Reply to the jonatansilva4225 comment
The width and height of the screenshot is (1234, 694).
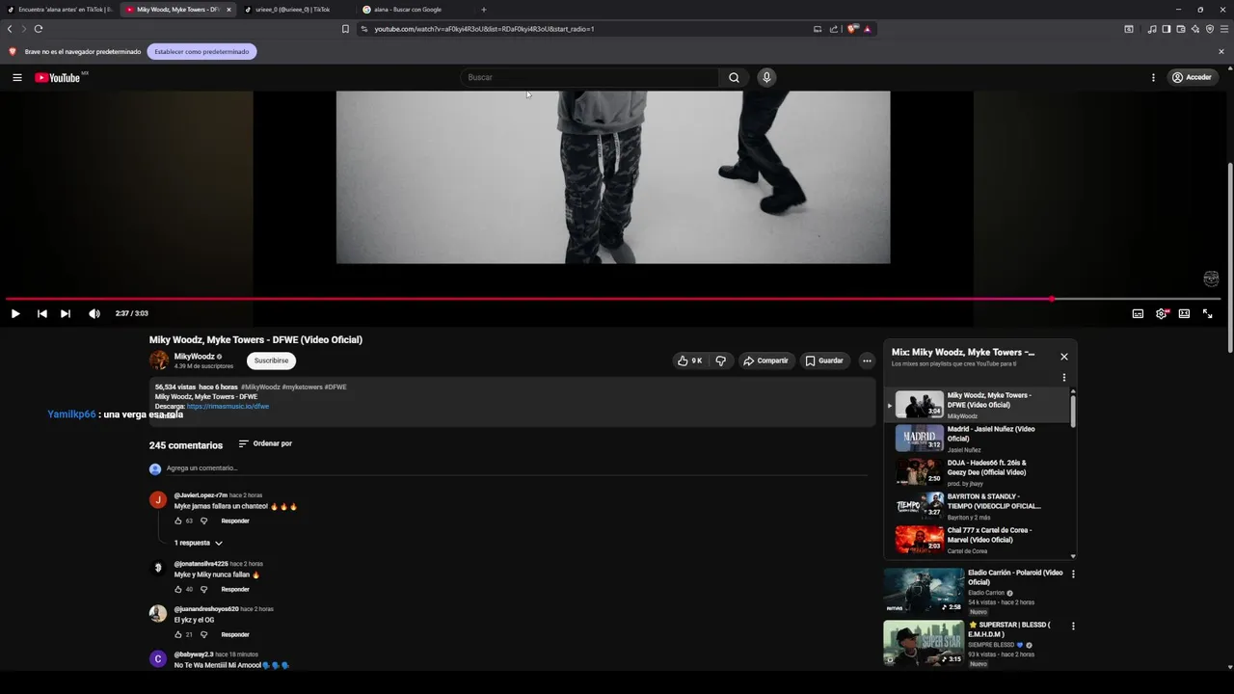tap(235, 589)
